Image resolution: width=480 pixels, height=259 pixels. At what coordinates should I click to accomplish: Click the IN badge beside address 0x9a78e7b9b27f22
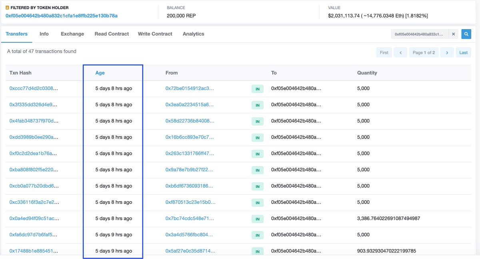(x=258, y=170)
